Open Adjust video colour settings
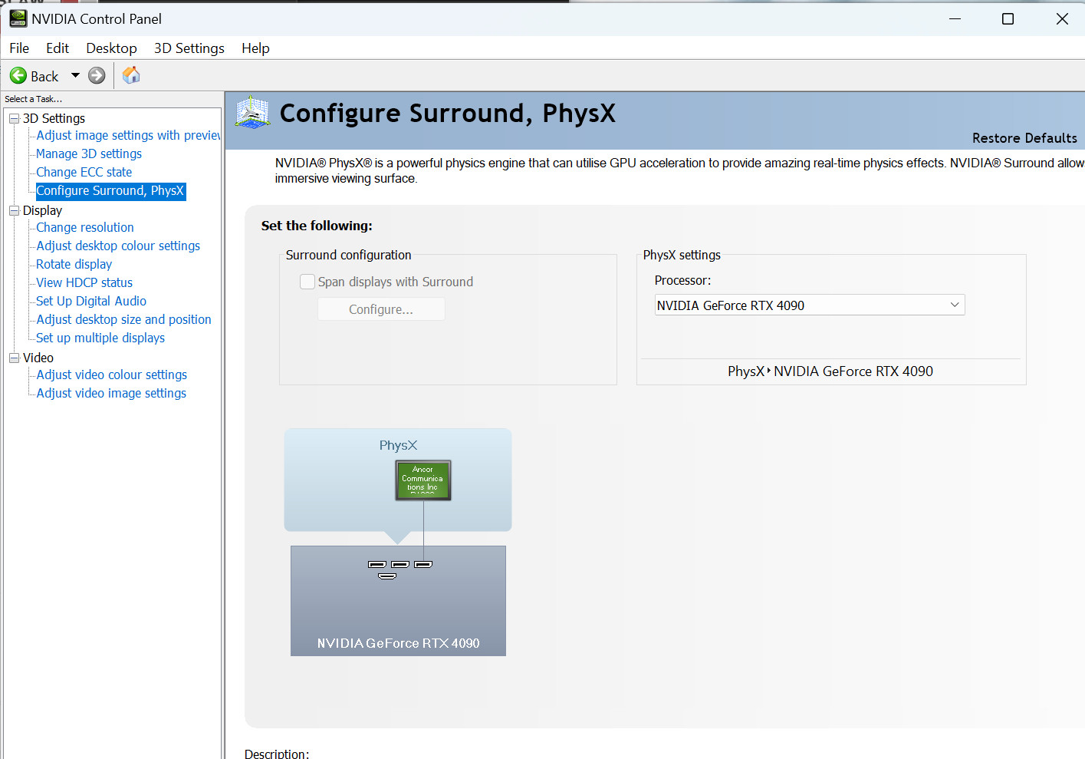This screenshot has width=1085, height=759. (112, 375)
